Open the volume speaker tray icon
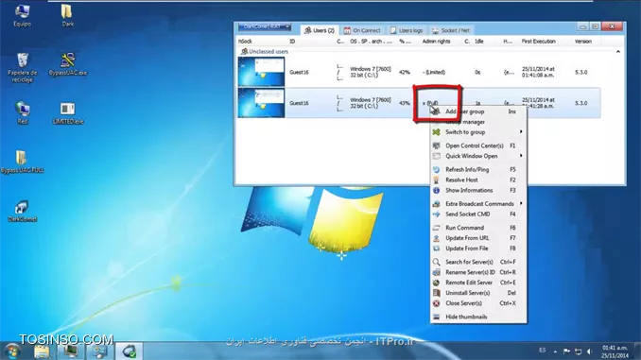The height and width of the screenshot is (360, 641). (x=589, y=351)
